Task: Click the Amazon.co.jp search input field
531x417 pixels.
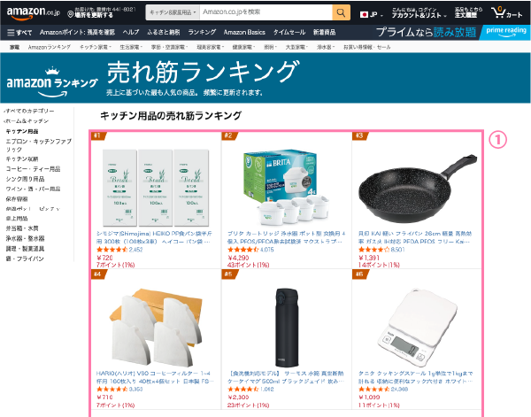Action: (x=266, y=12)
